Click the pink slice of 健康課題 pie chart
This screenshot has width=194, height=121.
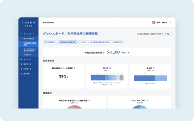coord(78,107)
